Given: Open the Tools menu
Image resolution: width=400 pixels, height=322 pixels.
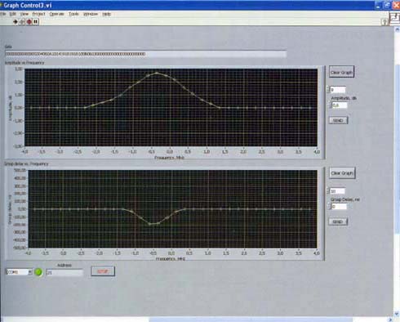Looking at the screenshot, I should [73, 14].
